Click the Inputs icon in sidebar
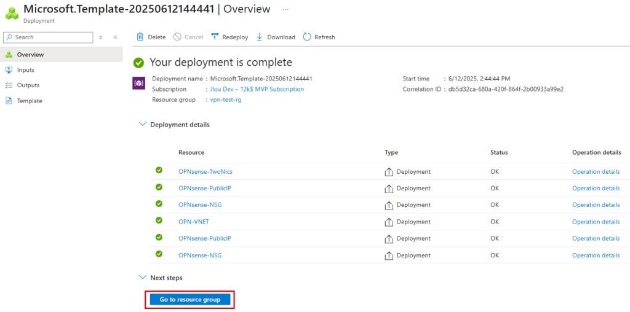Screen dimensions: 630x312 [x=9, y=70]
